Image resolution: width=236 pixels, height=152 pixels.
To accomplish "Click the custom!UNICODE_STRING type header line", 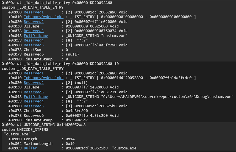I will [25, 129].
